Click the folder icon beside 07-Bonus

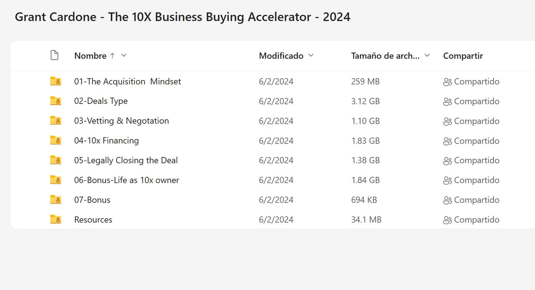click(56, 200)
